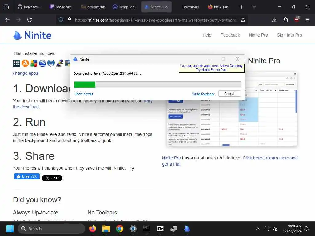Image resolution: width=315 pixels, height=236 pixels.
Task: Close the active Ninite browser tab
Action: coord(166,7)
